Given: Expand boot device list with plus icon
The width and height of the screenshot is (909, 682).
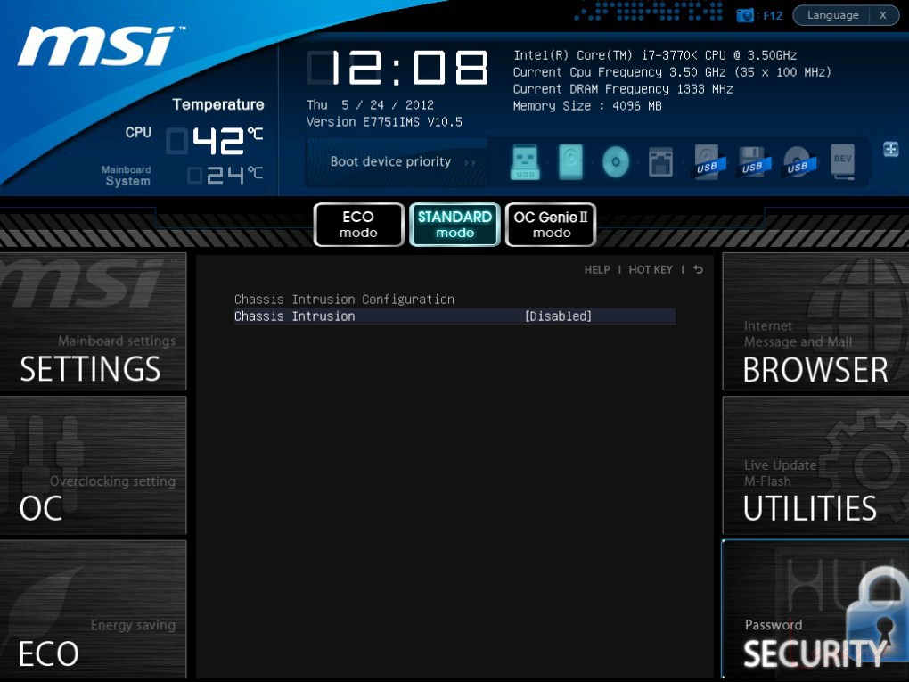Looking at the screenshot, I should point(890,149).
